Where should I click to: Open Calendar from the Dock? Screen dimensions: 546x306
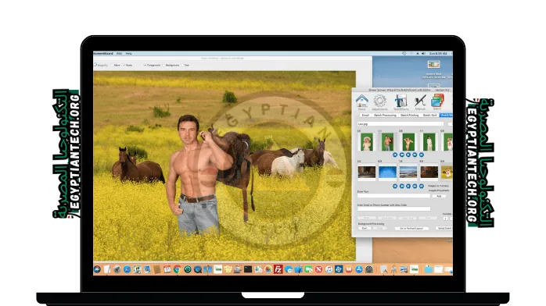tap(167, 269)
